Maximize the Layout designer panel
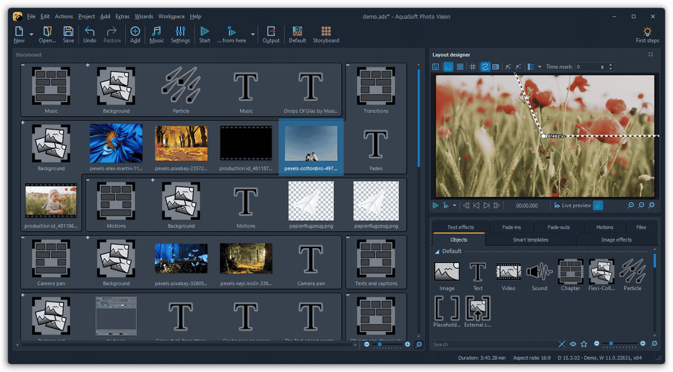This screenshot has height=372, width=673. (650, 54)
